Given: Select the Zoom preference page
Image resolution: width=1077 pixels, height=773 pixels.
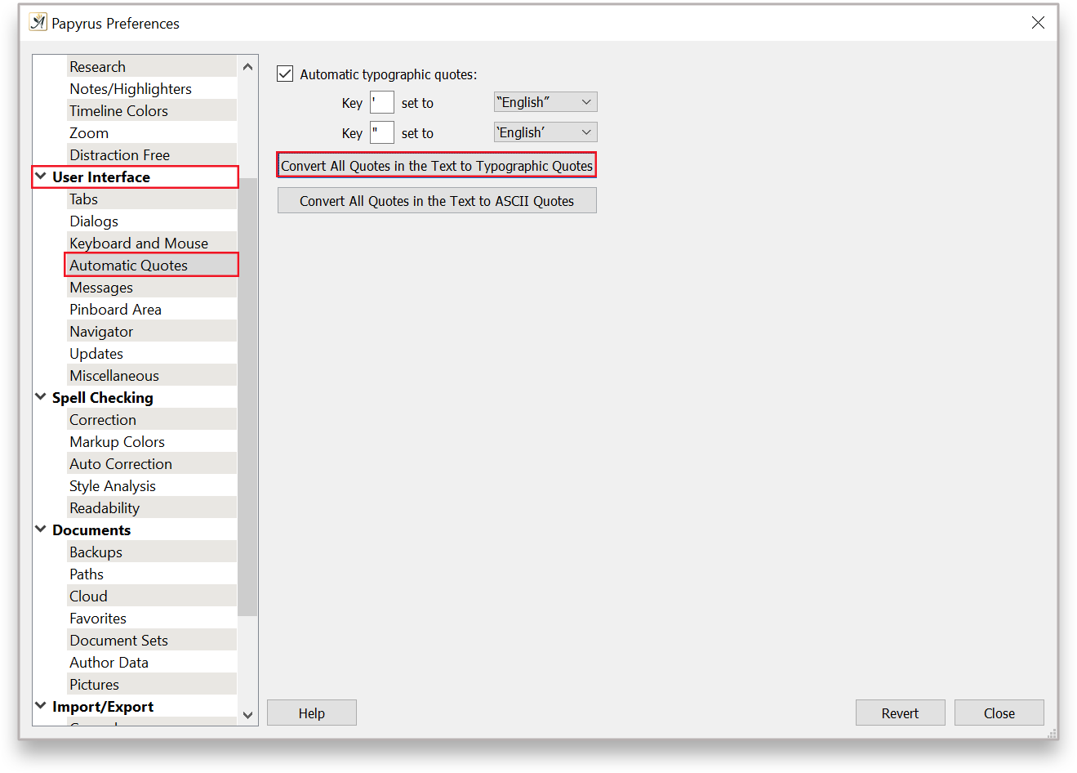Looking at the screenshot, I should (x=152, y=132).
